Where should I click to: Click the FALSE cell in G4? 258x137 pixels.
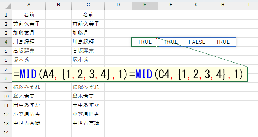[x=197, y=42]
